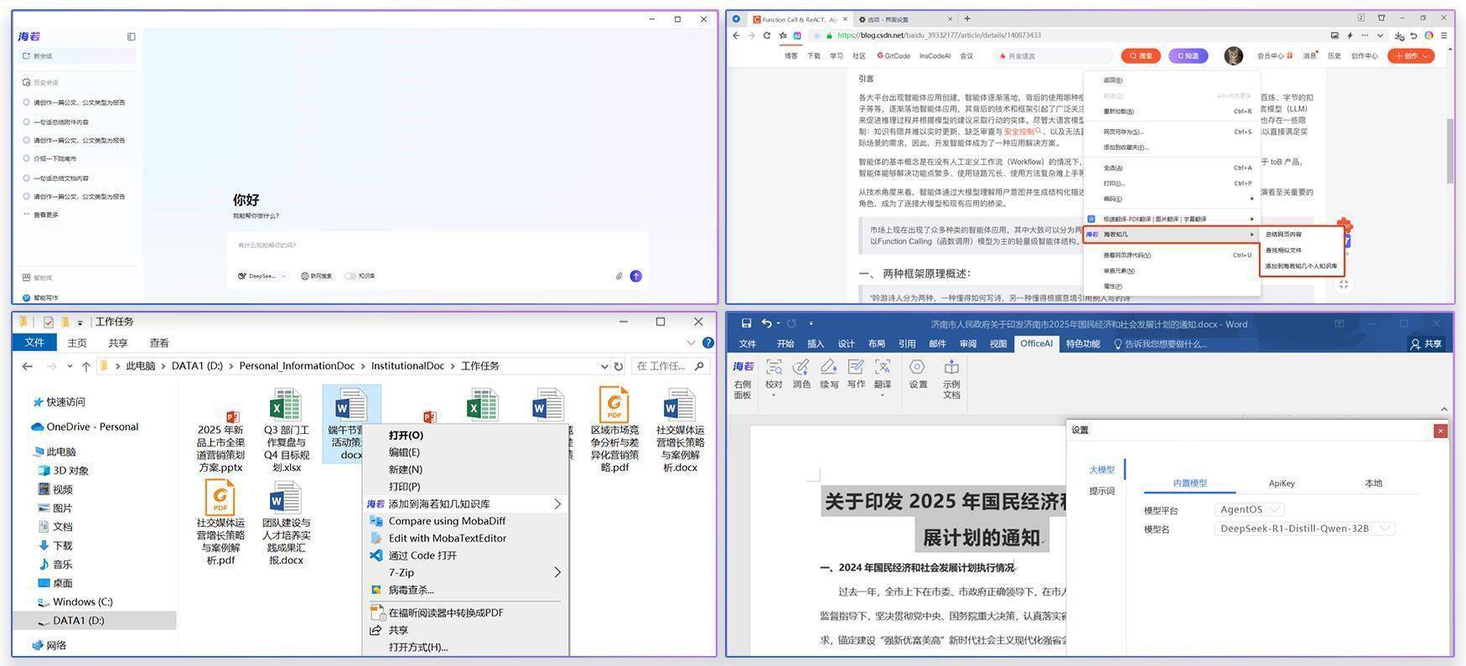This screenshot has width=1466, height=666.
Task: Expand 编码 submenu arrow in context menu
Action: (x=1252, y=199)
